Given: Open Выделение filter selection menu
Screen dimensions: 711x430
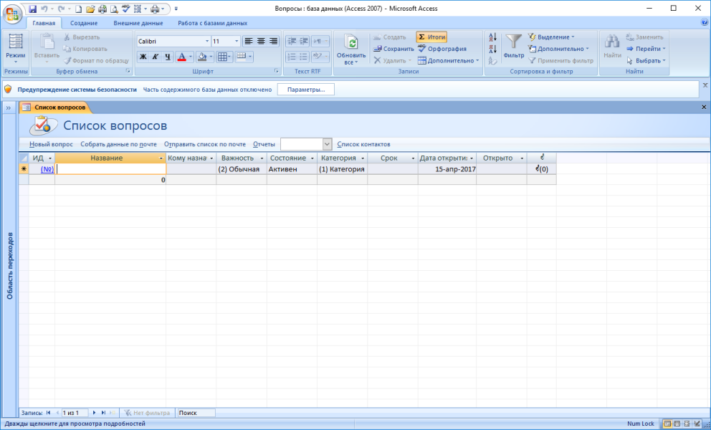Looking at the screenshot, I should tap(551, 37).
